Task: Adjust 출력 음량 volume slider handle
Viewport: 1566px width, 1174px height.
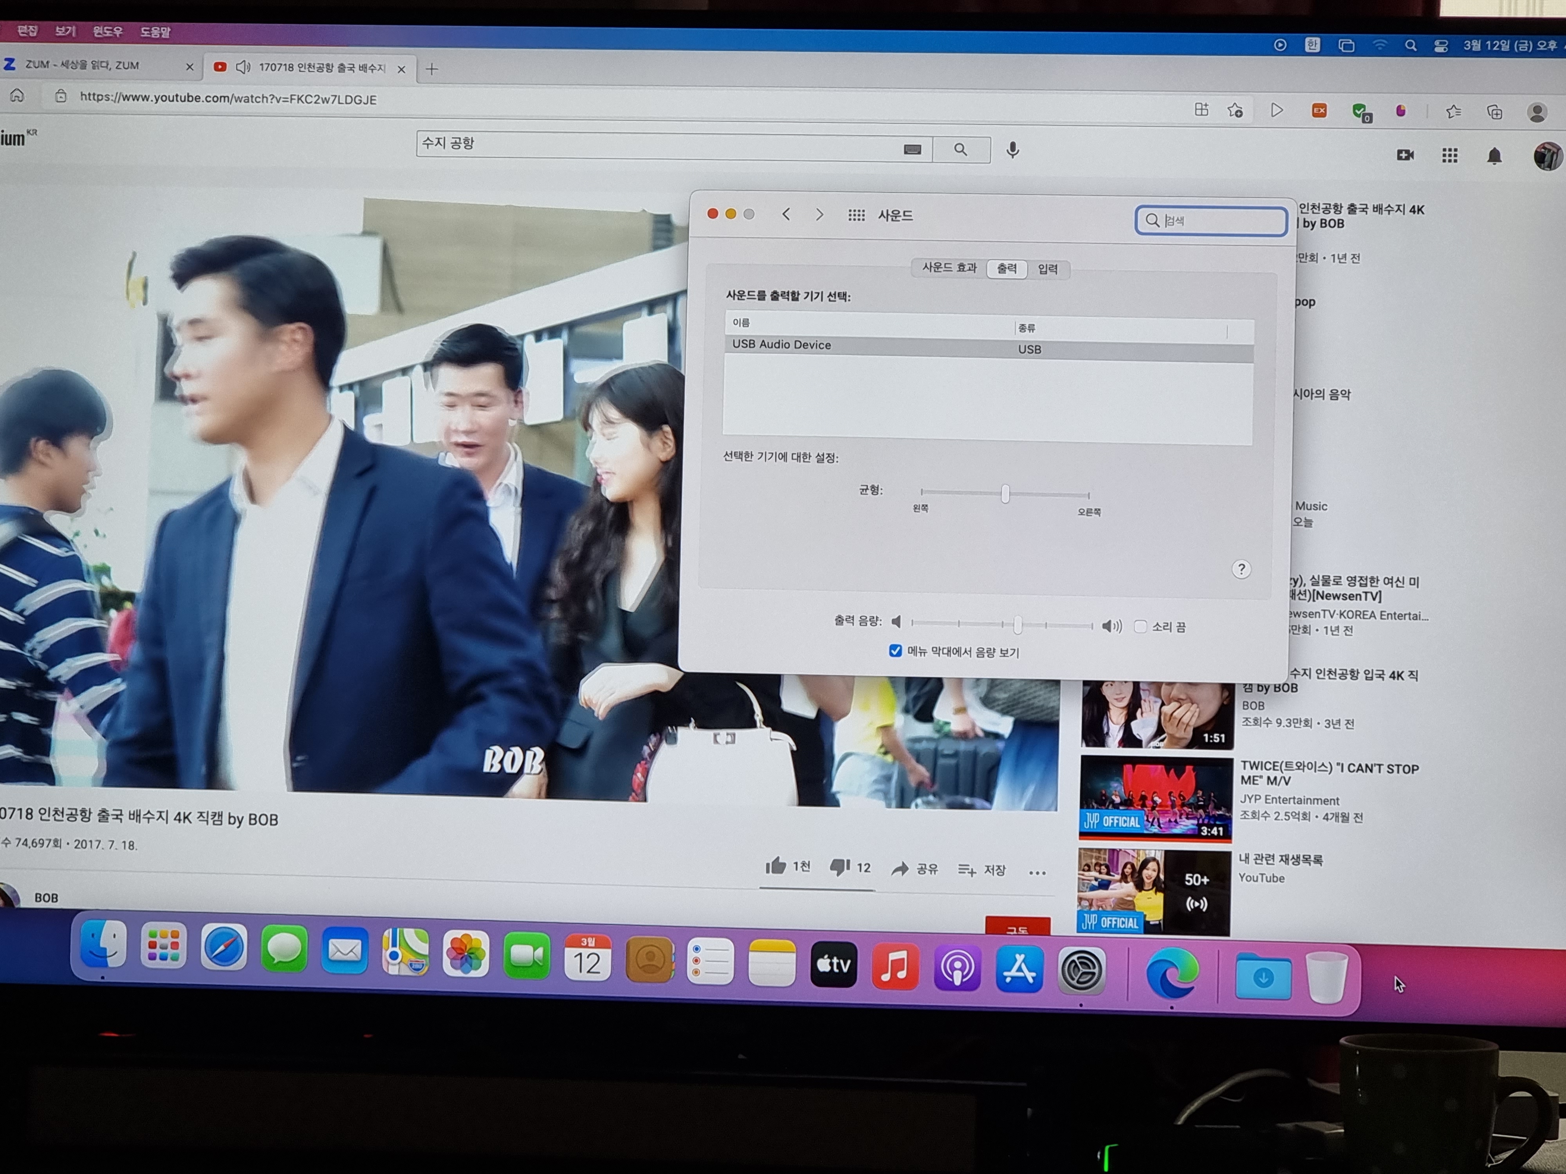Action: coord(1018,624)
